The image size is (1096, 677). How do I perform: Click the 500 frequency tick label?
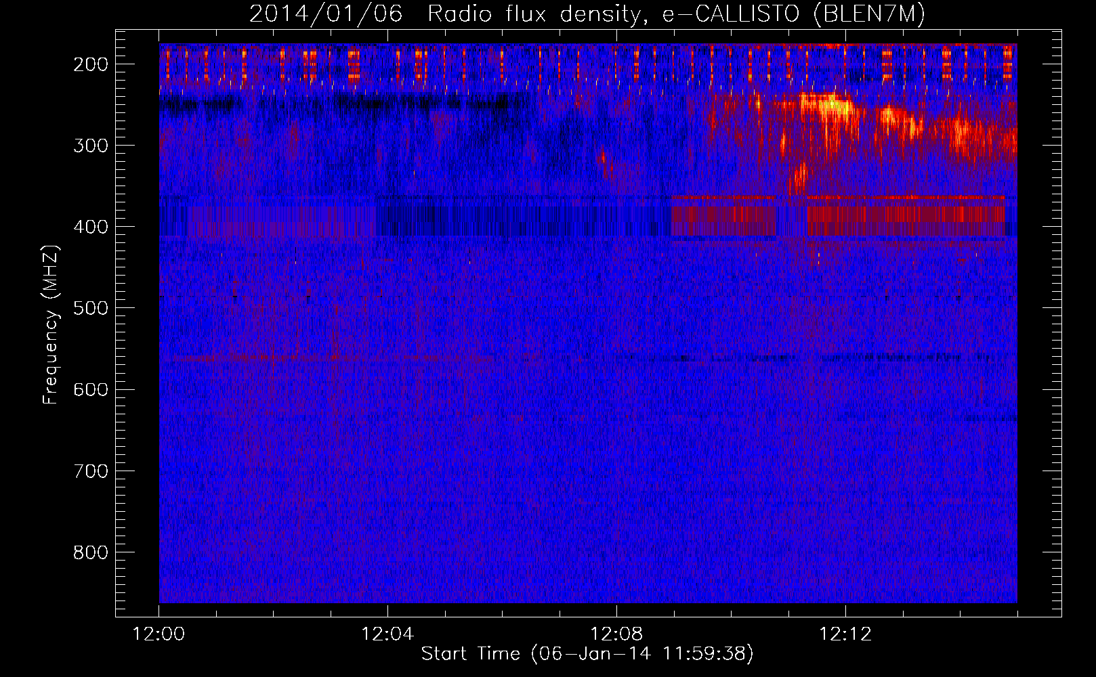click(91, 308)
